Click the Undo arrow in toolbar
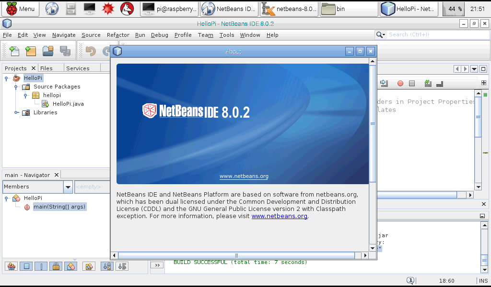 (x=91, y=51)
